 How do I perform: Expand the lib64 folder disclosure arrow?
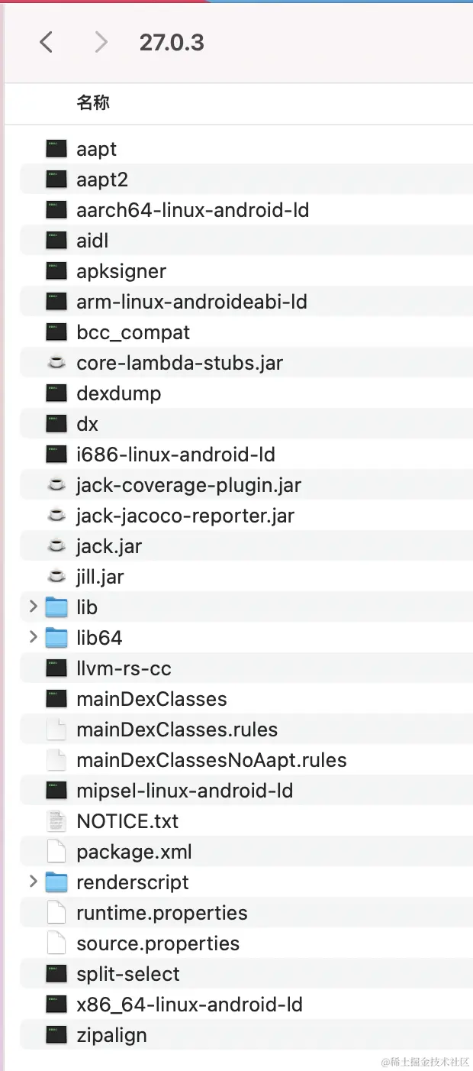(33, 637)
